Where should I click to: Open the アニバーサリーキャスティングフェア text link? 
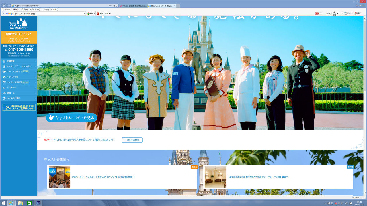point(103,177)
